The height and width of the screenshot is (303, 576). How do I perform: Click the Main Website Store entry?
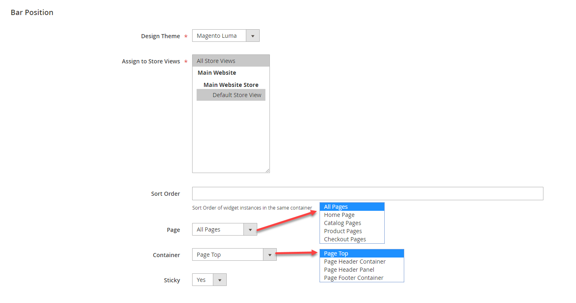coord(231,85)
